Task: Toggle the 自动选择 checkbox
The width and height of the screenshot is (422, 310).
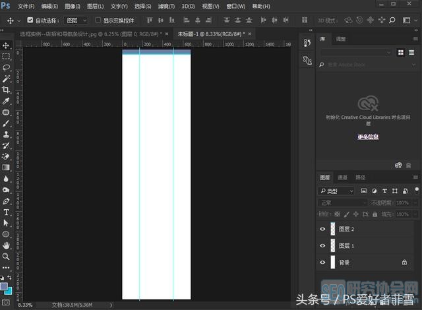Action: (30, 20)
